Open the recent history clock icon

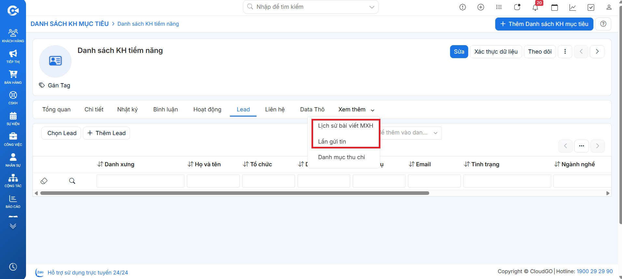[13, 267]
